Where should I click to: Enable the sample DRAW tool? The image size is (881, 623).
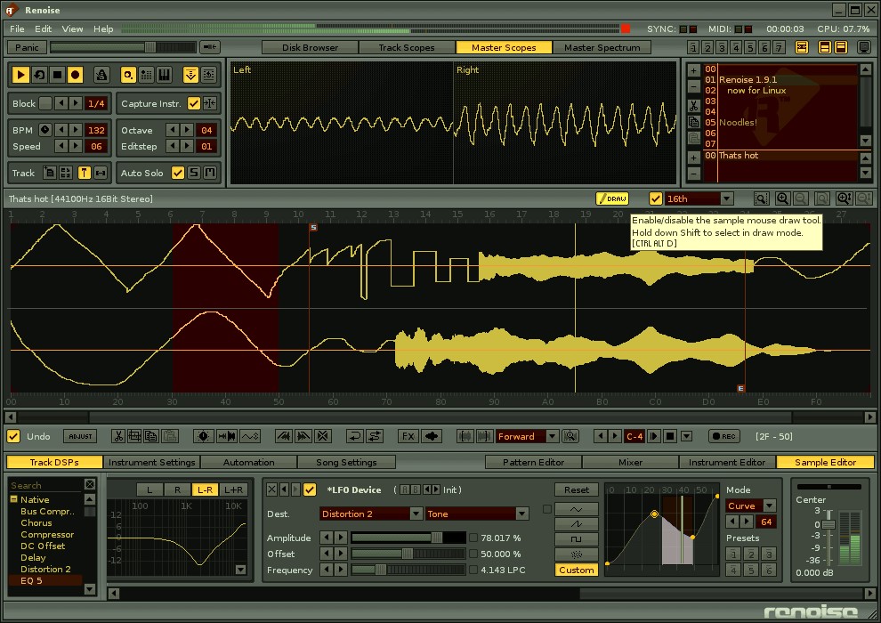point(612,198)
